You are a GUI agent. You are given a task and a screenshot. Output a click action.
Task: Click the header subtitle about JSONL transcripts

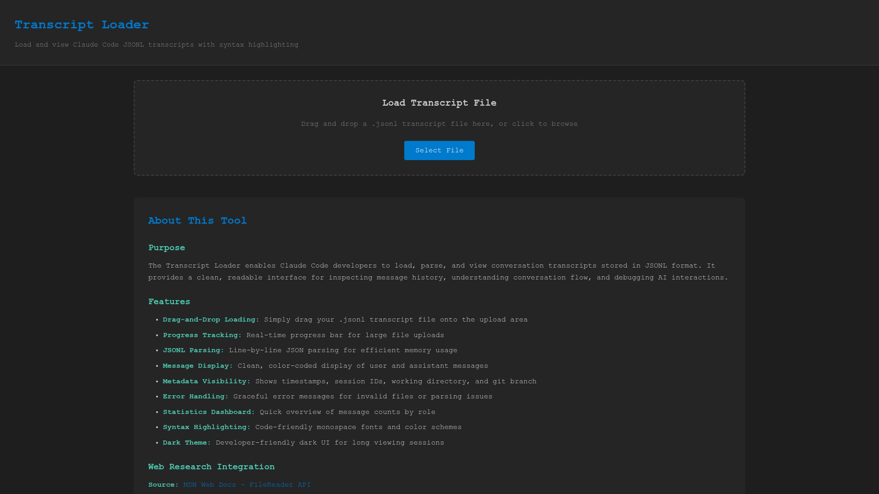pos(156,45)
